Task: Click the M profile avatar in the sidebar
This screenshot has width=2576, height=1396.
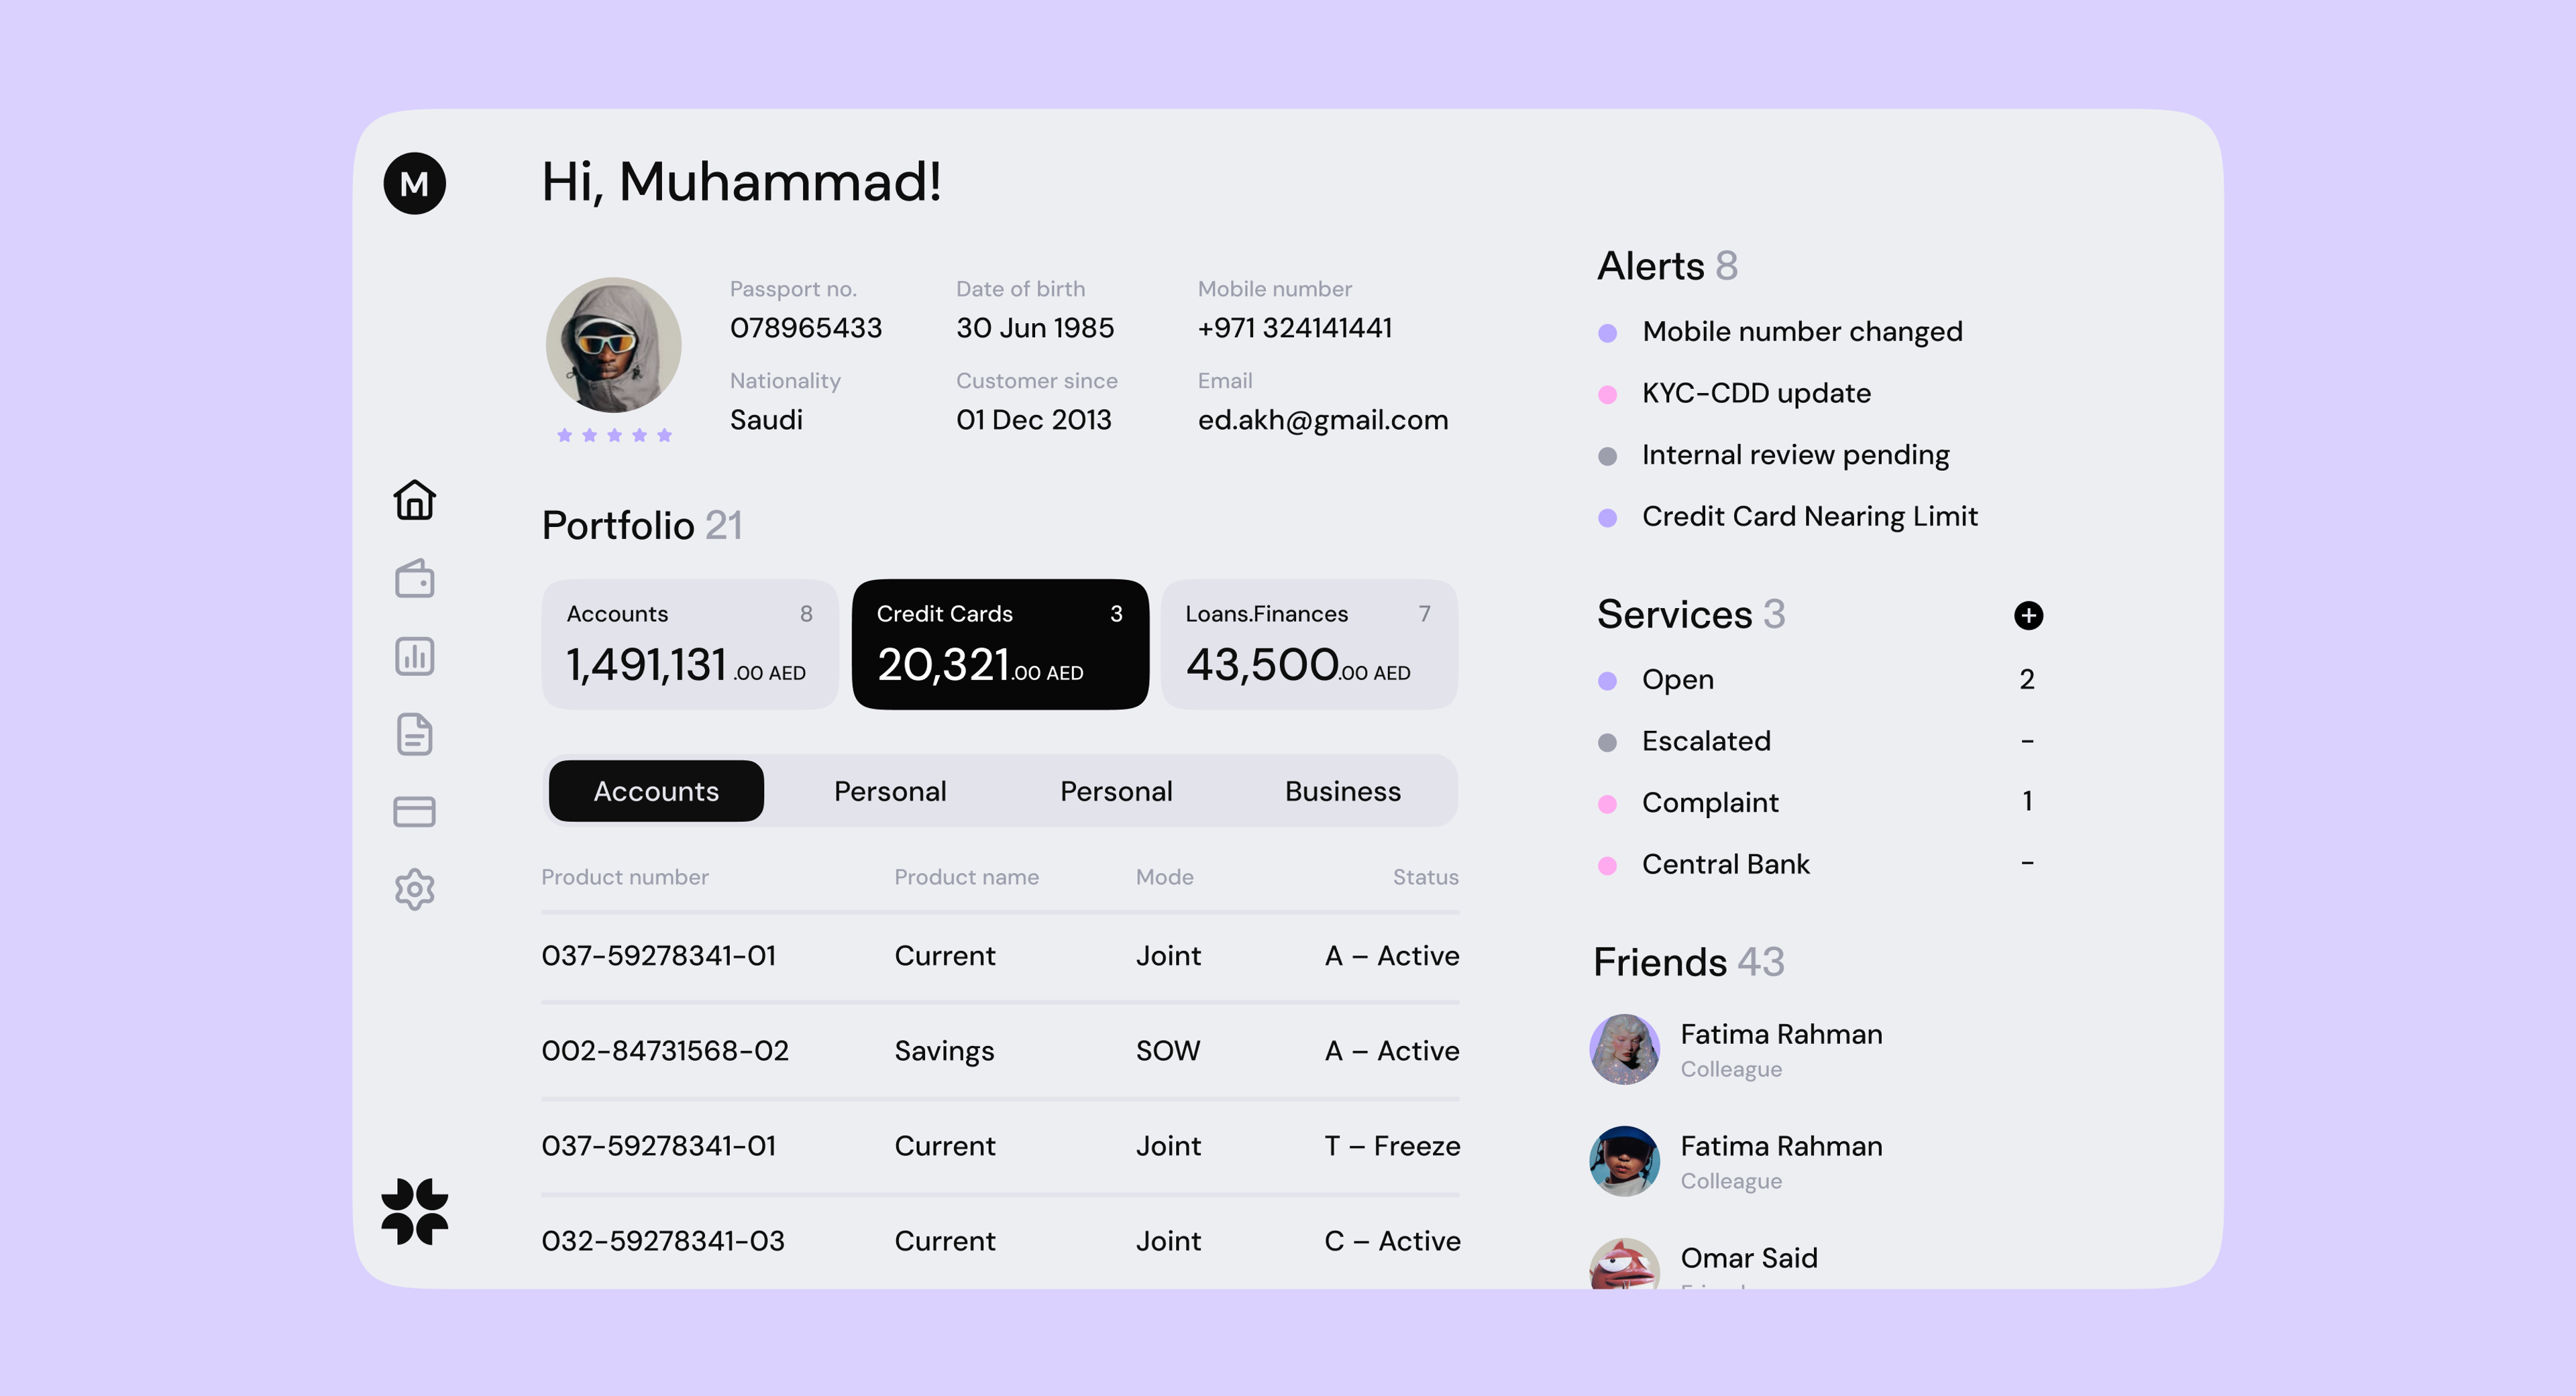Action: point(414,183)
